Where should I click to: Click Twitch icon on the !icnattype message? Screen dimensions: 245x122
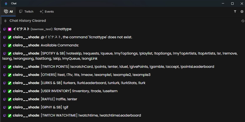click(5, 29)
